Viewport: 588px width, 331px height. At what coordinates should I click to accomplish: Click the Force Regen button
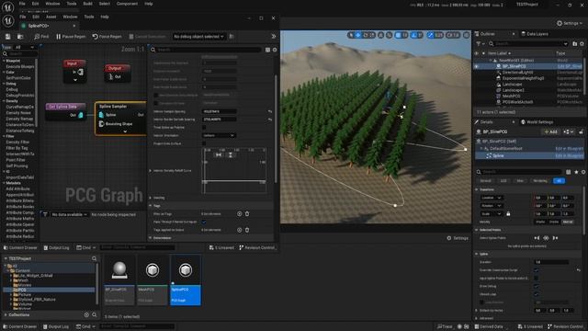click(107, 37)
